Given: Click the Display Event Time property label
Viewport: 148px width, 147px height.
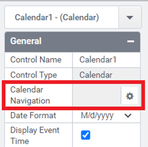Looking at the screenshot, I should (35, 136).
